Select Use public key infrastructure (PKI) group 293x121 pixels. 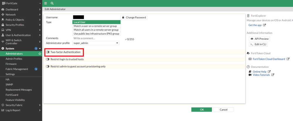coord(96,34)
